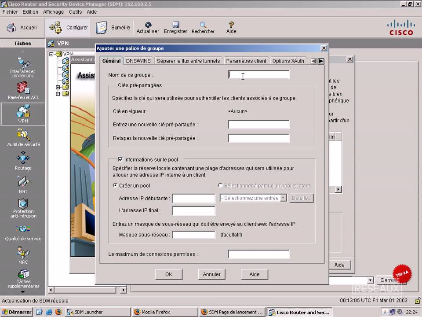Open the Aide menu in menu bar
422x317 pixels.
pos(91,12)
